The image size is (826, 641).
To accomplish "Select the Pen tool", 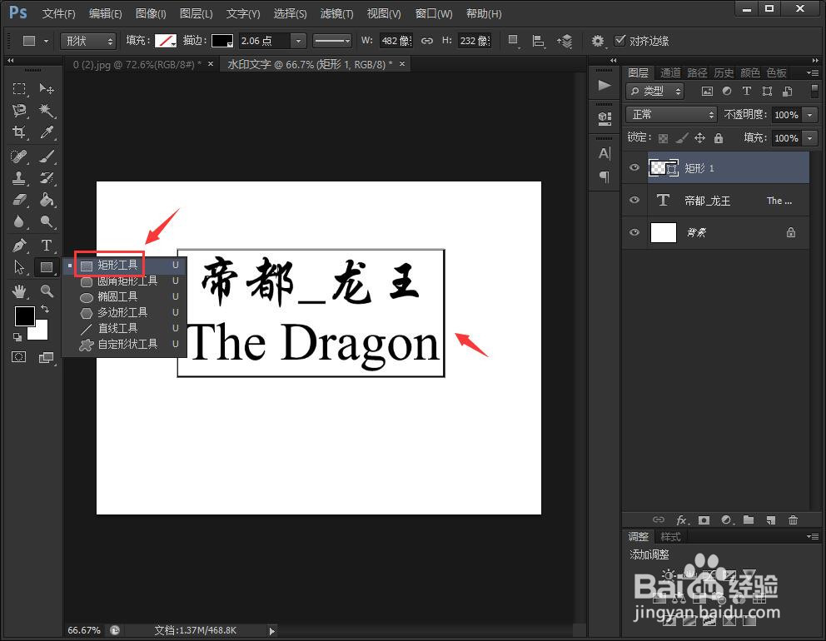I will click(x=19, y=246).
